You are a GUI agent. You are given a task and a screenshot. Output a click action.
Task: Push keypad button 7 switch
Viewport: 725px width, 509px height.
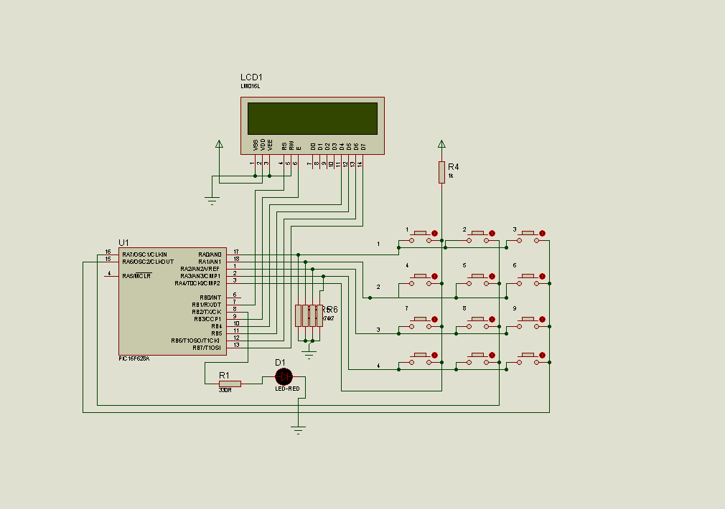(421, 323)
